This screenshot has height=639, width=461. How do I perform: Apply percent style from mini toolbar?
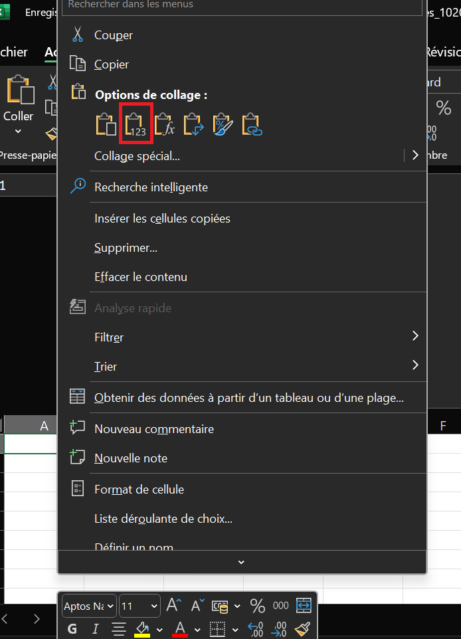(x=257, y=605)
